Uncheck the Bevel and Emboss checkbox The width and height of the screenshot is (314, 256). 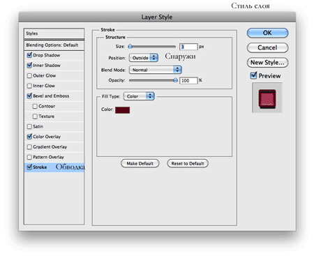tap(29, 96)
